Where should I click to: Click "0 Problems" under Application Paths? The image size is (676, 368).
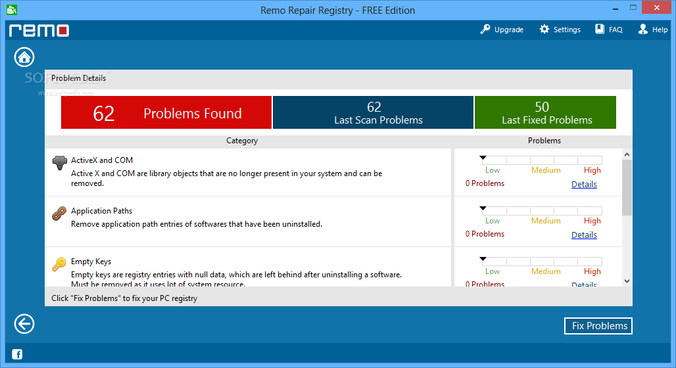(485, 233)
